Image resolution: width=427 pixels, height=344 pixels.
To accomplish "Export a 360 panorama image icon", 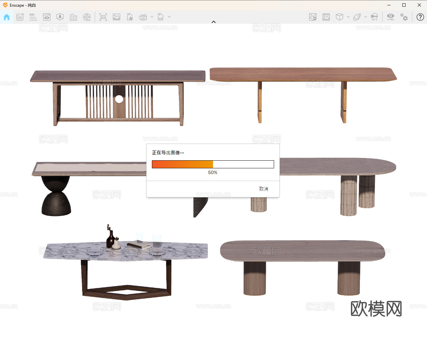I will pyautogui.click(x=143, y=17).
